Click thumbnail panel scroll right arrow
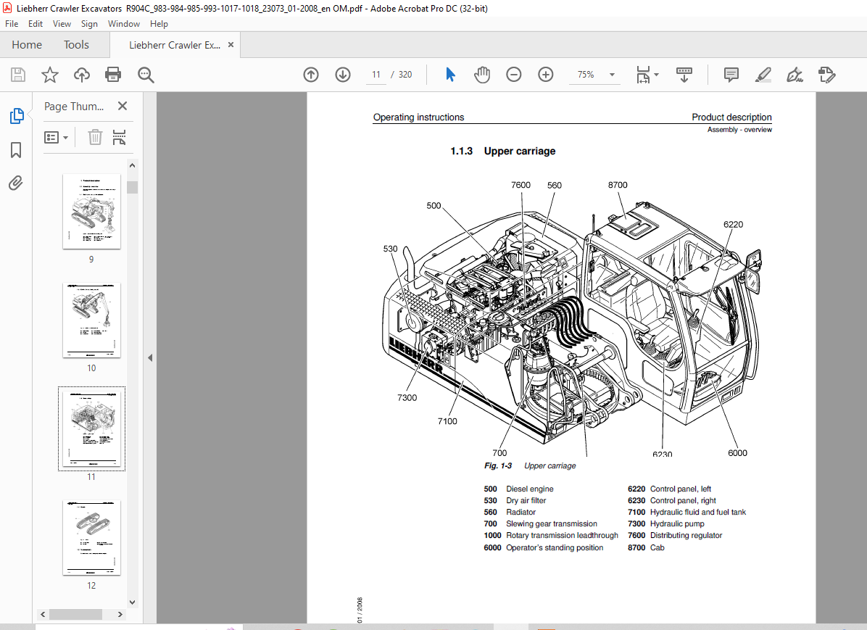The height and width of the screenshot is (630, 867). [x=120, y=615]
